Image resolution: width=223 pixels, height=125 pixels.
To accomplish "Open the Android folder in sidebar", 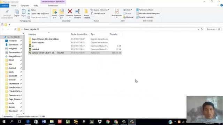I will 12,68.
